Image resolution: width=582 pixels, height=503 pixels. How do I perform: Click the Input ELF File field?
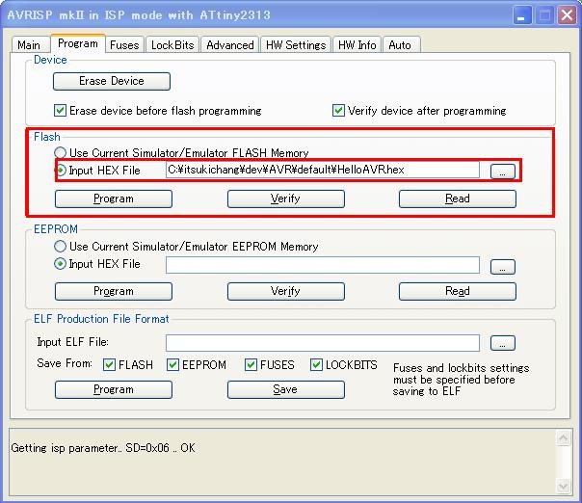tap(322, 343)
